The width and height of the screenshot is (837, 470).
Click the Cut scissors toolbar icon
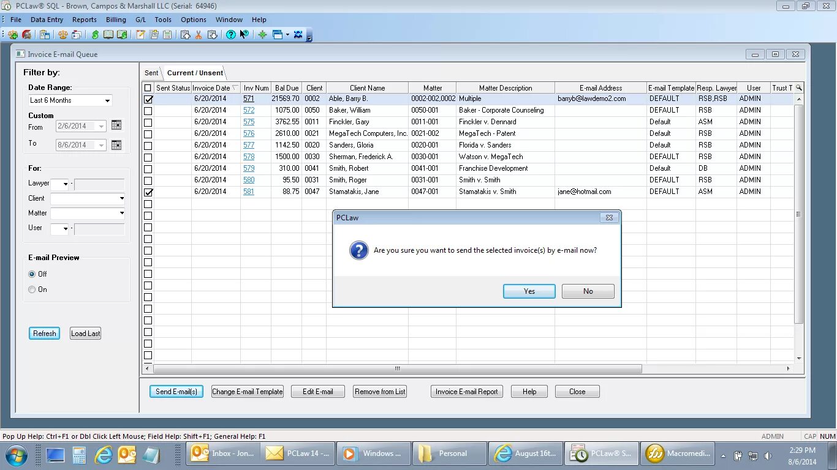click(199, 35)
